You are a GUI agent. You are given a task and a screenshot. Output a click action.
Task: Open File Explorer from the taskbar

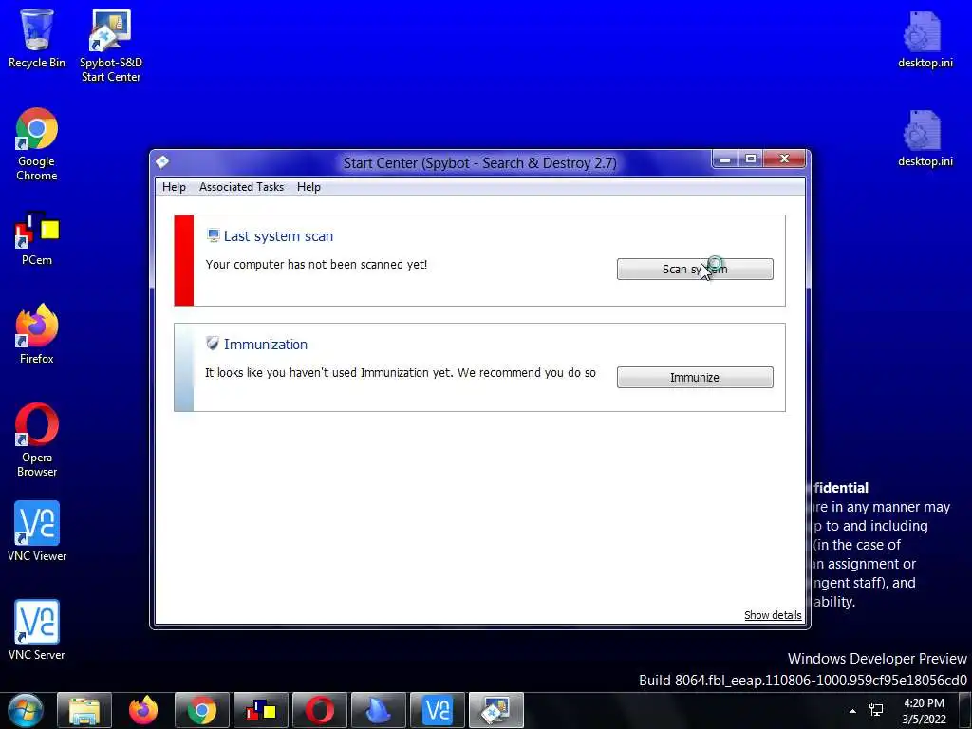84,710
